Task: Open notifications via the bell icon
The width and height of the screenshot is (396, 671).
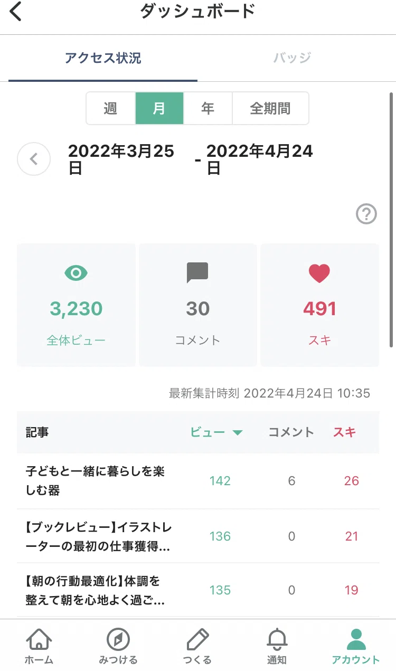Action: (277, 639)
